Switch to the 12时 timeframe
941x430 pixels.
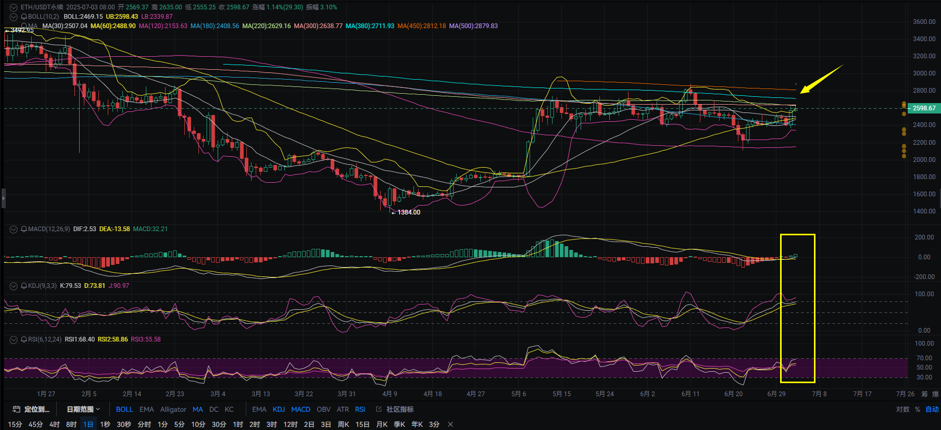[x=290, y=424]
